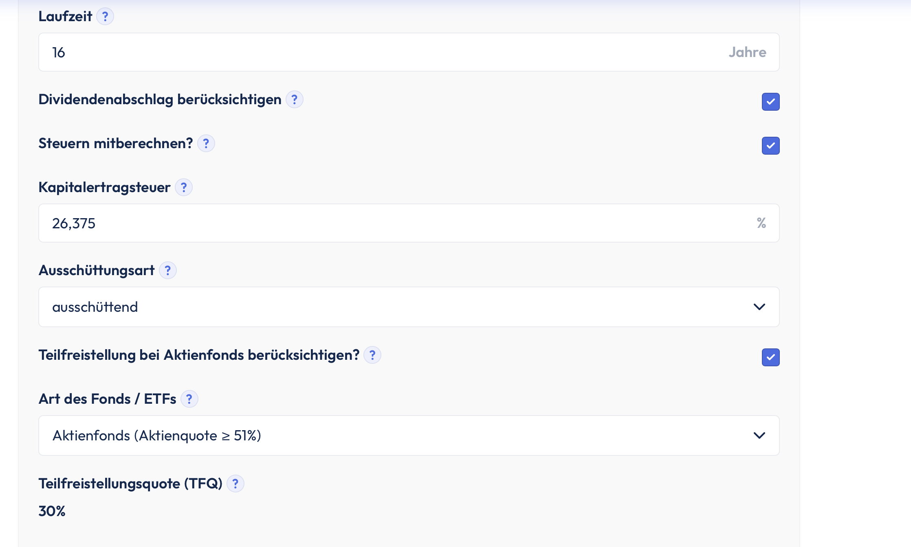Show the Steuern mitberechnen help tooltip
The height and width of the screenshot is (547, 911).
tap(206, 144)
